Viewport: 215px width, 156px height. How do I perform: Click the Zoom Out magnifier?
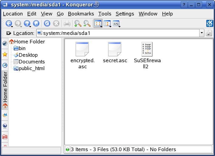pos(87,23)
